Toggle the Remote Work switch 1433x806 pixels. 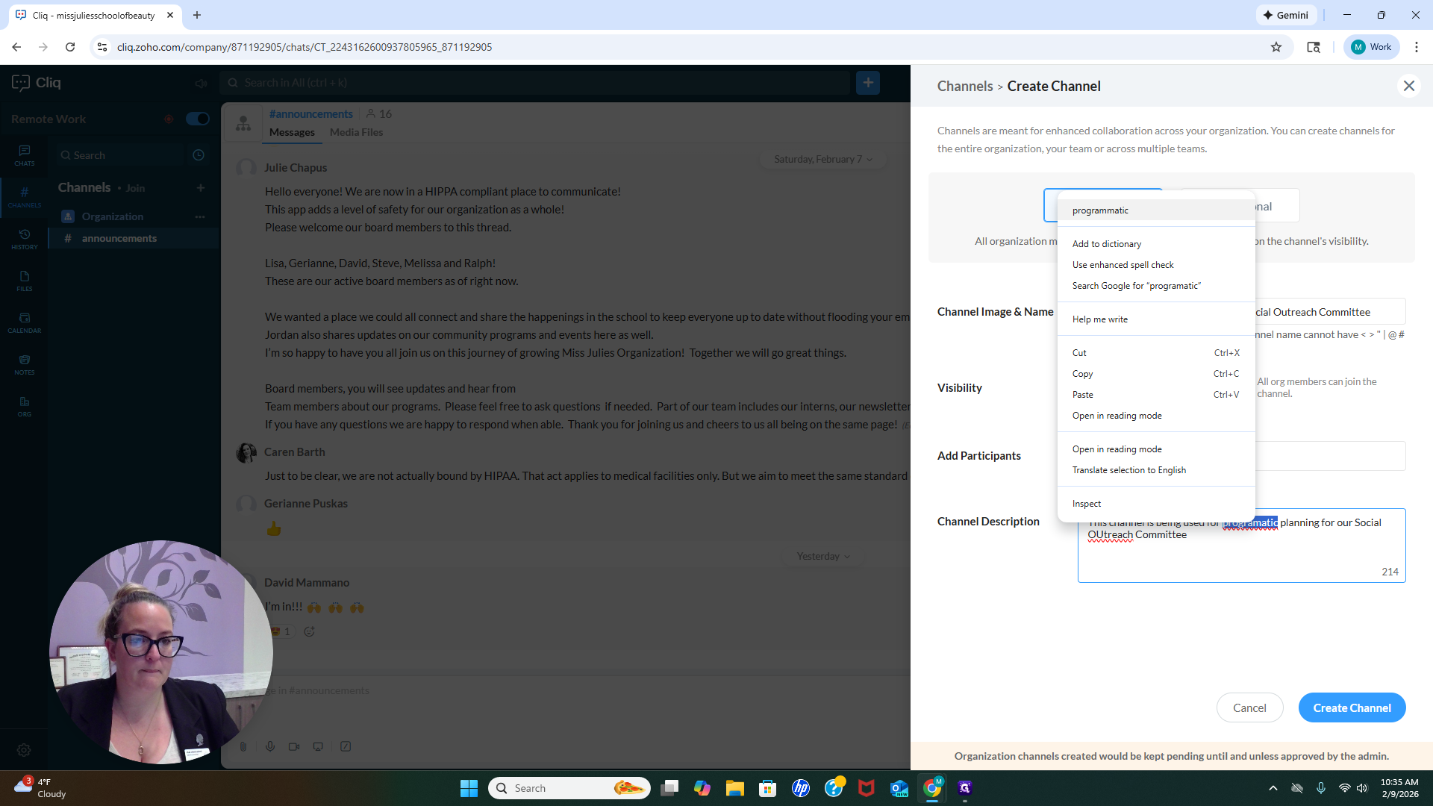198,119
